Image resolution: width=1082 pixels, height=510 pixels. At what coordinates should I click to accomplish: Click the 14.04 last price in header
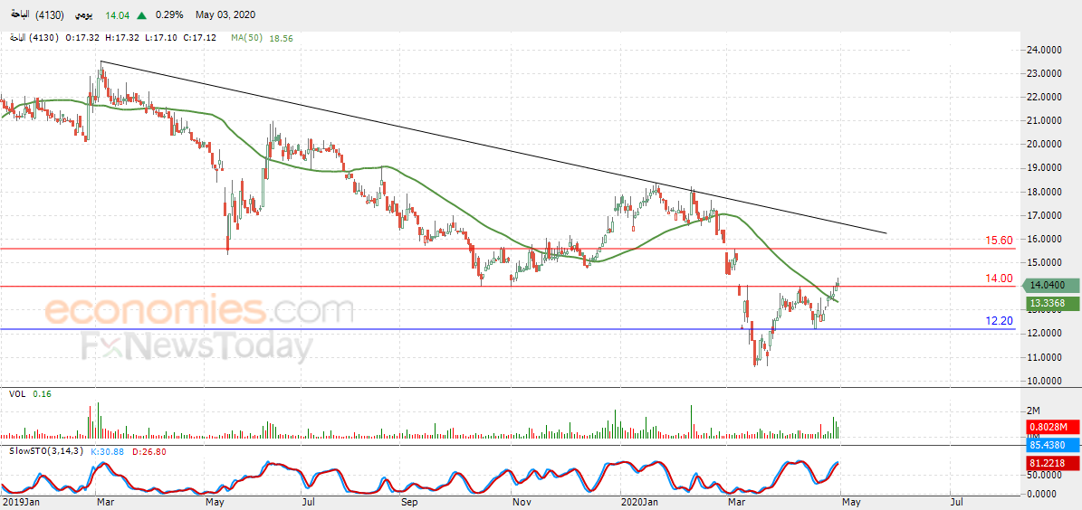pos(118,15)
